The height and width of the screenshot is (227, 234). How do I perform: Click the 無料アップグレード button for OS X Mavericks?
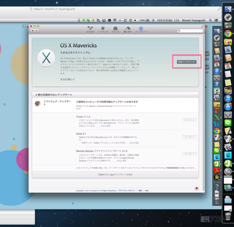click(x=186, y=62)
